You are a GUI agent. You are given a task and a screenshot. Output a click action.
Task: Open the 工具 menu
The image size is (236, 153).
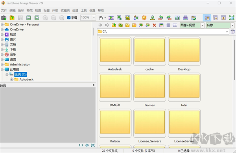[84, 10]
